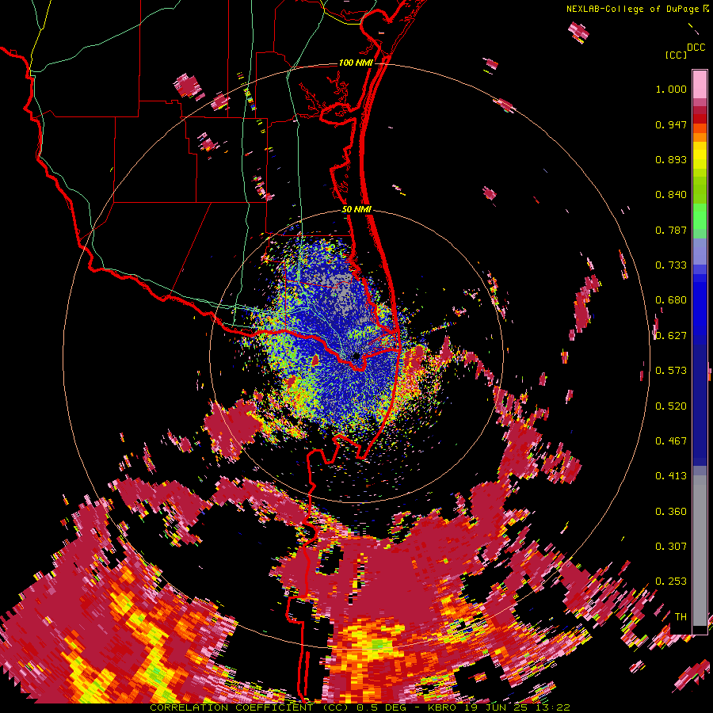Click the [CC] units label

click(676, 55)
